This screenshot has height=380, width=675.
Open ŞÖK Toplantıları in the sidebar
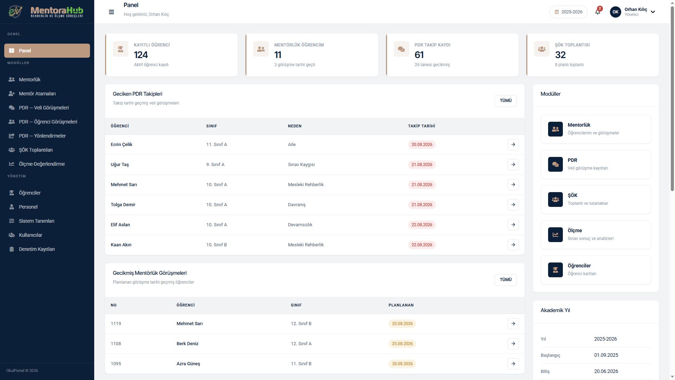coord(47,150)
